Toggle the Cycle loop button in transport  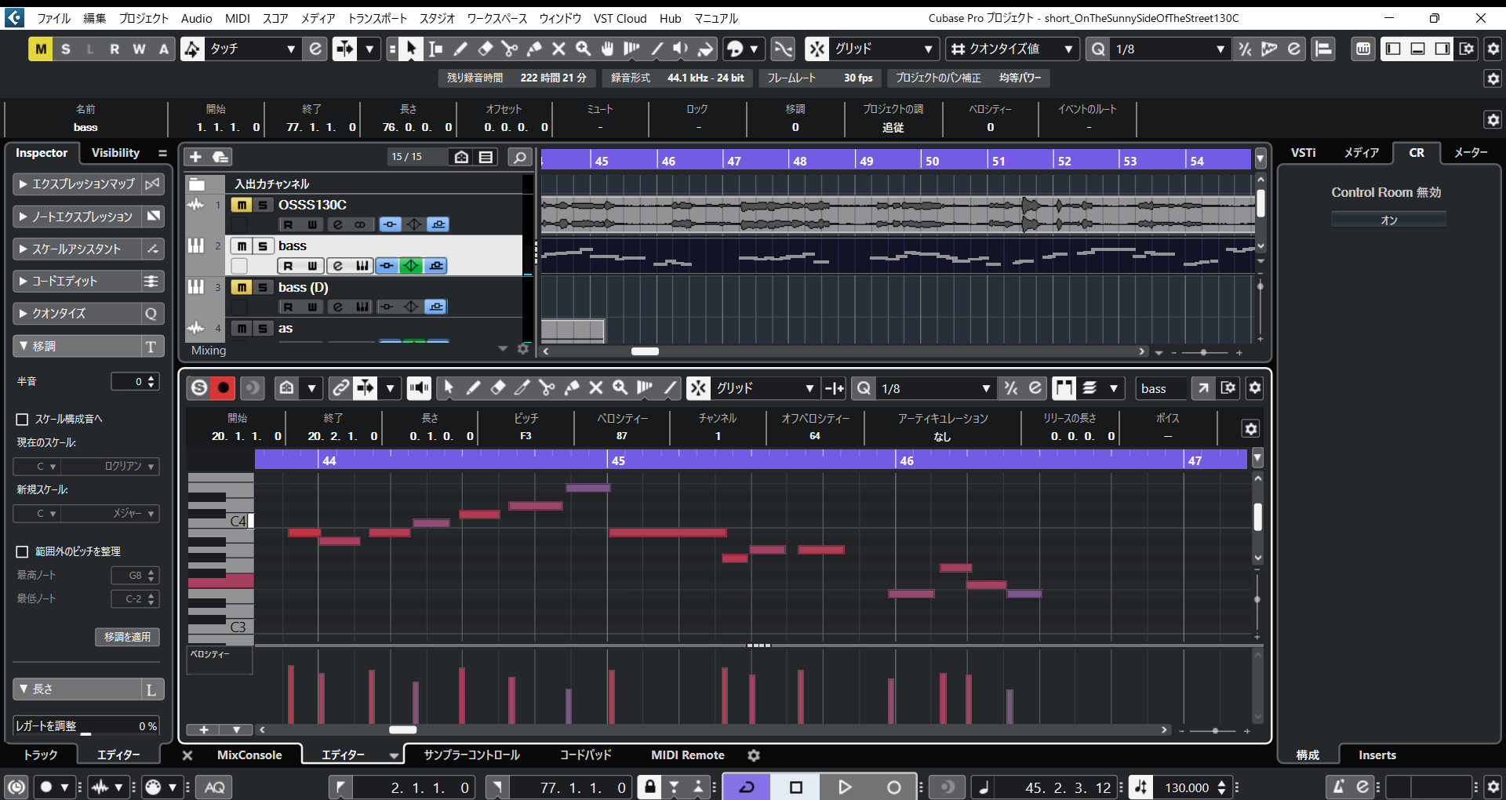click(747, 787)
